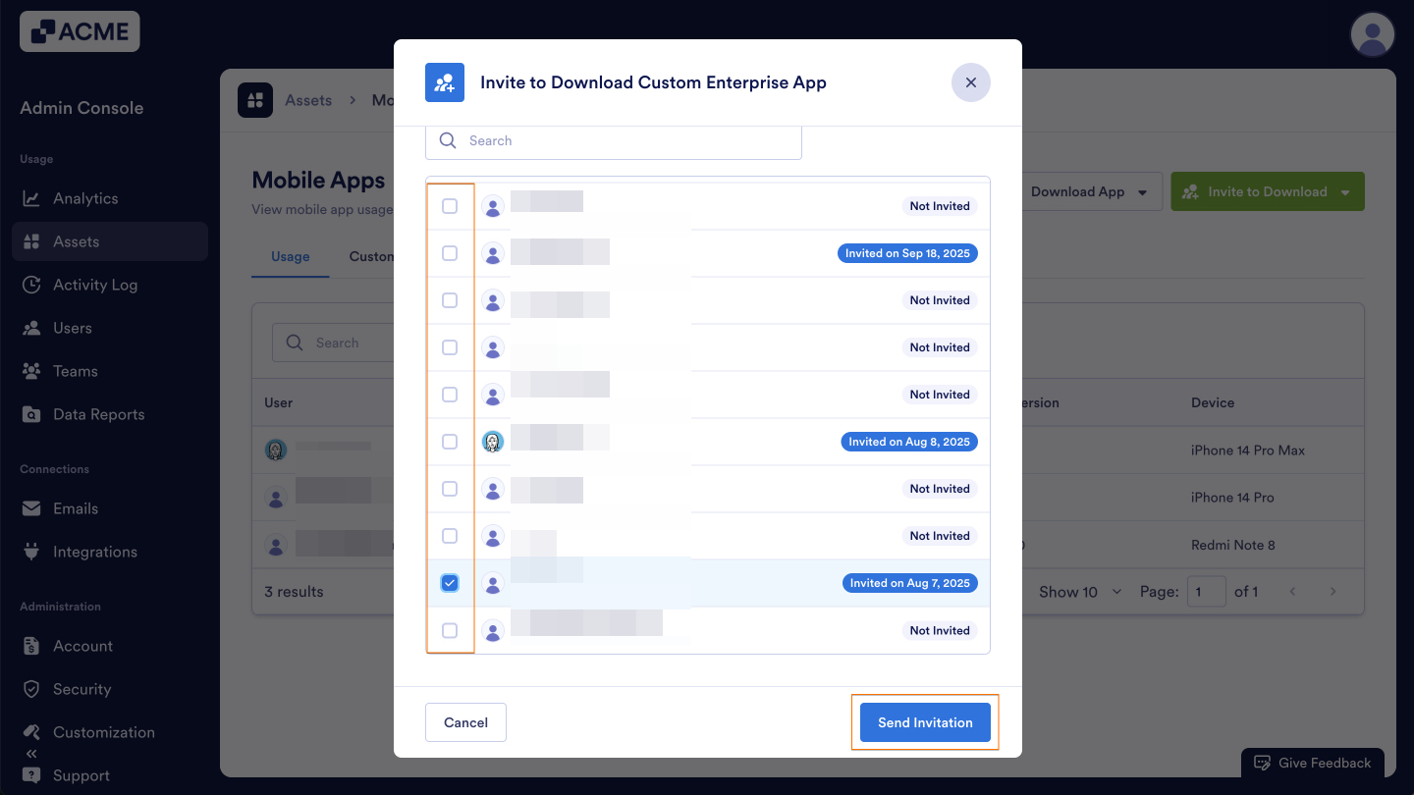Switch to the Usage tab

[290, 256]
